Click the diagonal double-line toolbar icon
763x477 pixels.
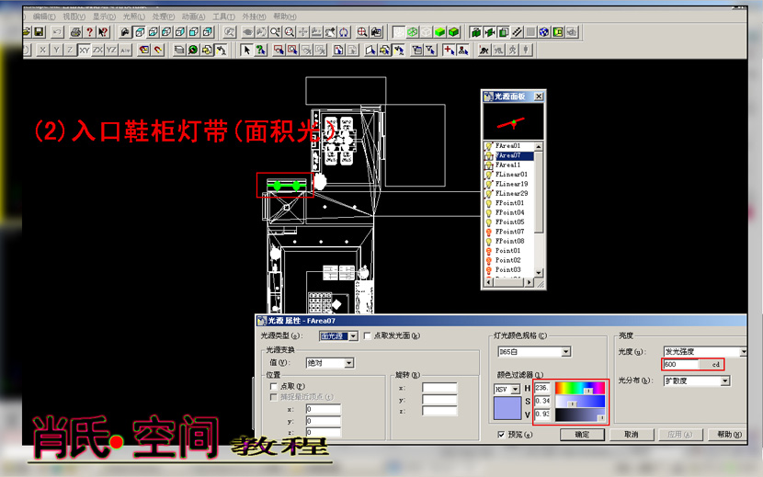[x=517, y=32]
